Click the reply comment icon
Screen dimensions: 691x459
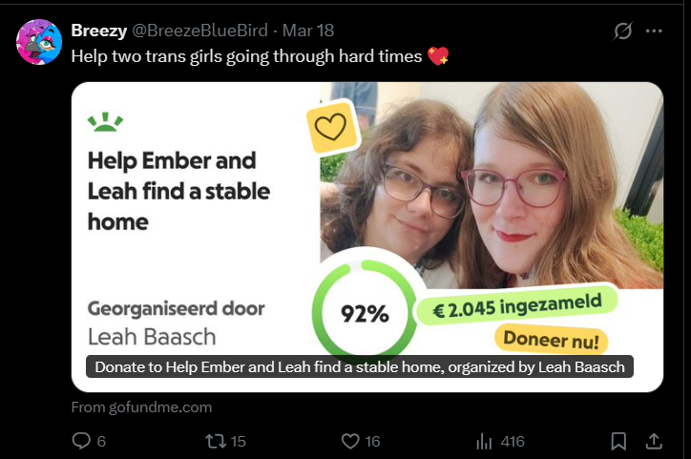[81, 441]
